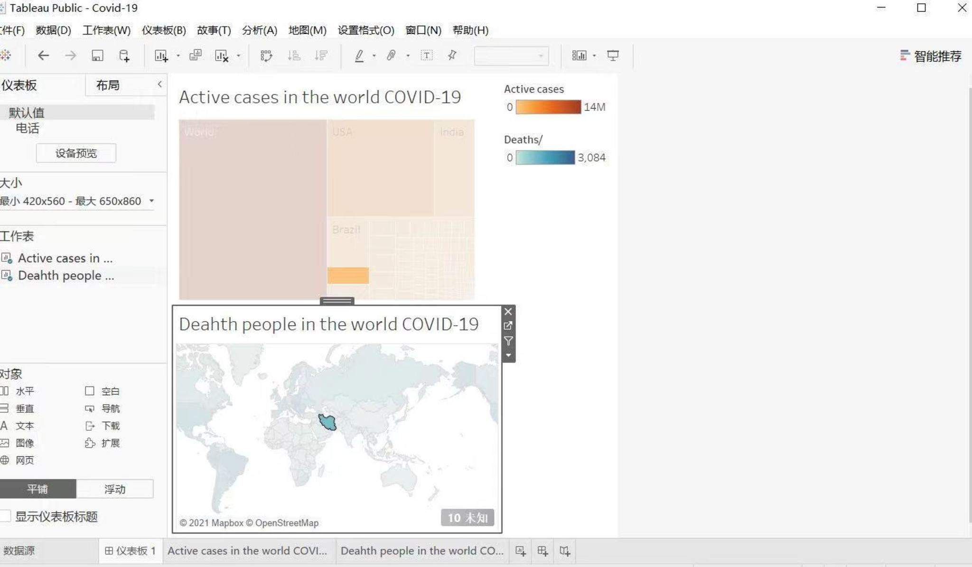The height and width of the screenshot is (567, 972).
Task: Click the highlight pen icon
Action: tap(359, 56)
